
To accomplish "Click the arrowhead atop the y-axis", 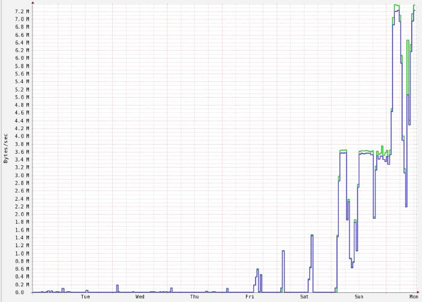I will tap(33, 2).
